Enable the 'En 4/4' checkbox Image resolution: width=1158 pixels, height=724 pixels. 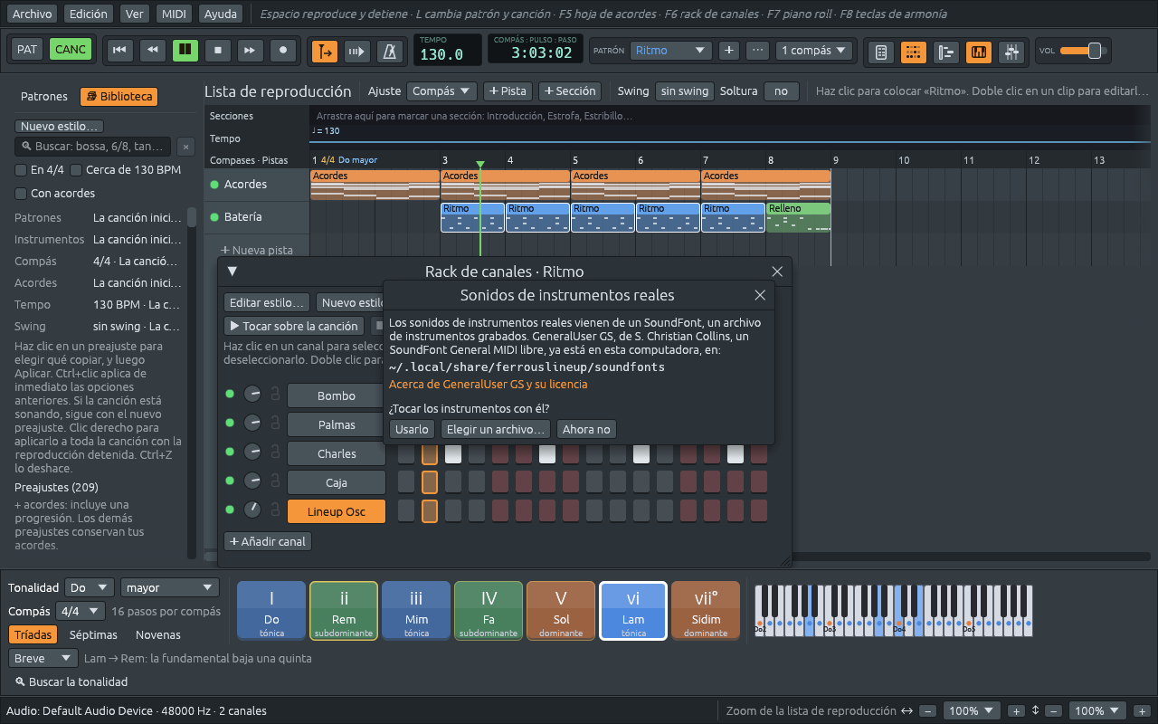[x=21, y=169]
